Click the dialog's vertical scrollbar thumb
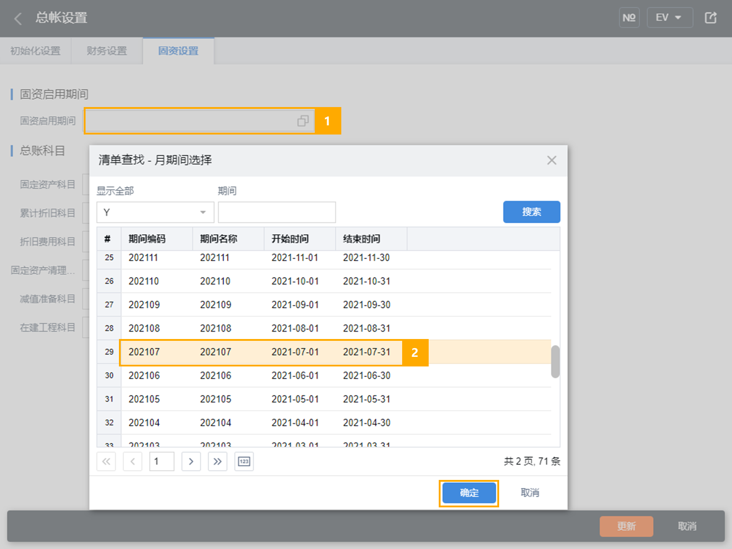The width and height of the screenshot is (732, 549). coord(555,361)
